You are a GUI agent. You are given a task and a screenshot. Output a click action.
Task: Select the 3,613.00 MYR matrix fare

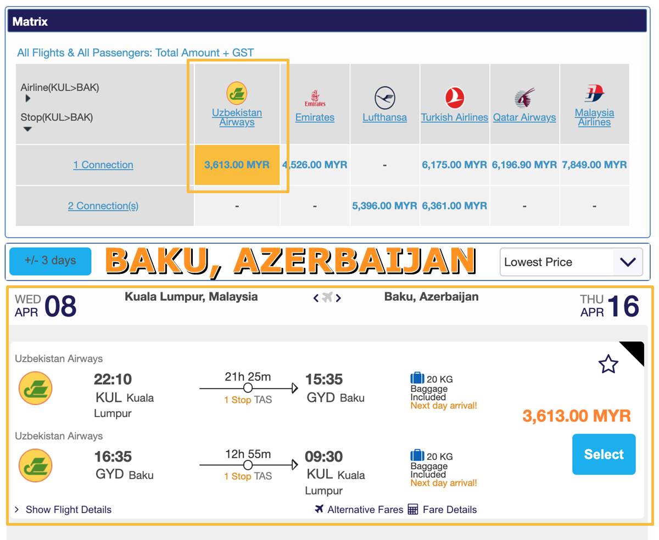tap(237, 165)
